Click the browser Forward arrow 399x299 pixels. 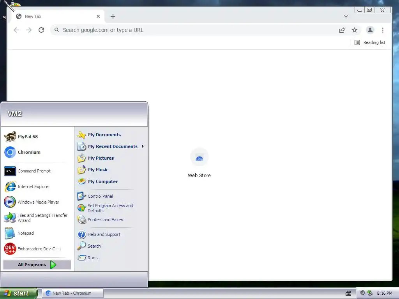click(x=29, y=30)
